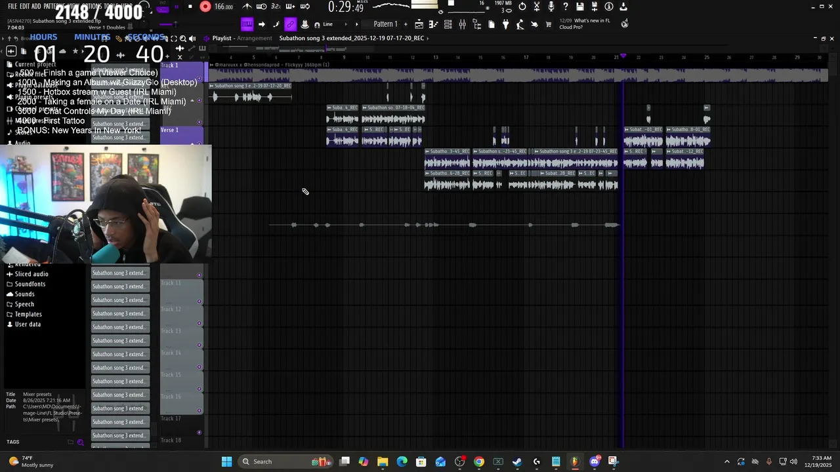Viewport: 840px width, 472px height.
Task: Select the Track 12 header
Action: coord(182,315)
